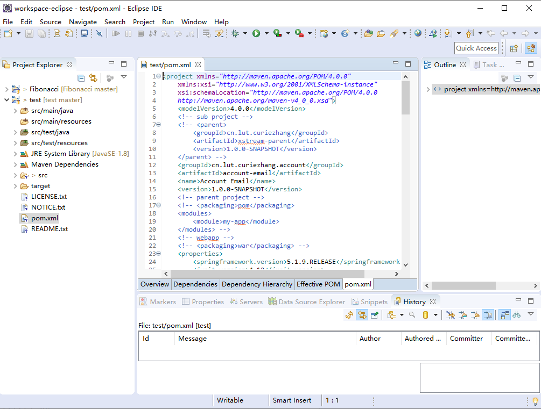The image size is (541, 409).
Task: Click the New Server globe wizard icon
Action: pos(324,33)
